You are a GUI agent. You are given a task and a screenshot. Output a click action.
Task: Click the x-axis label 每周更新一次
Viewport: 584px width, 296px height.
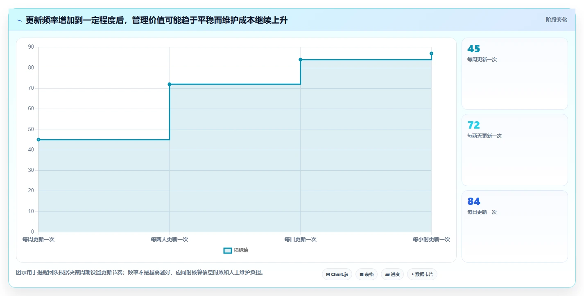tap(38, 239)
